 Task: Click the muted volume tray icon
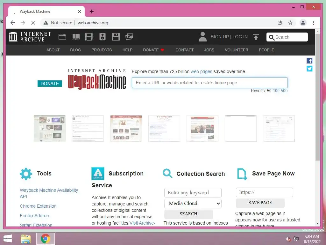(x=288, y=239)
